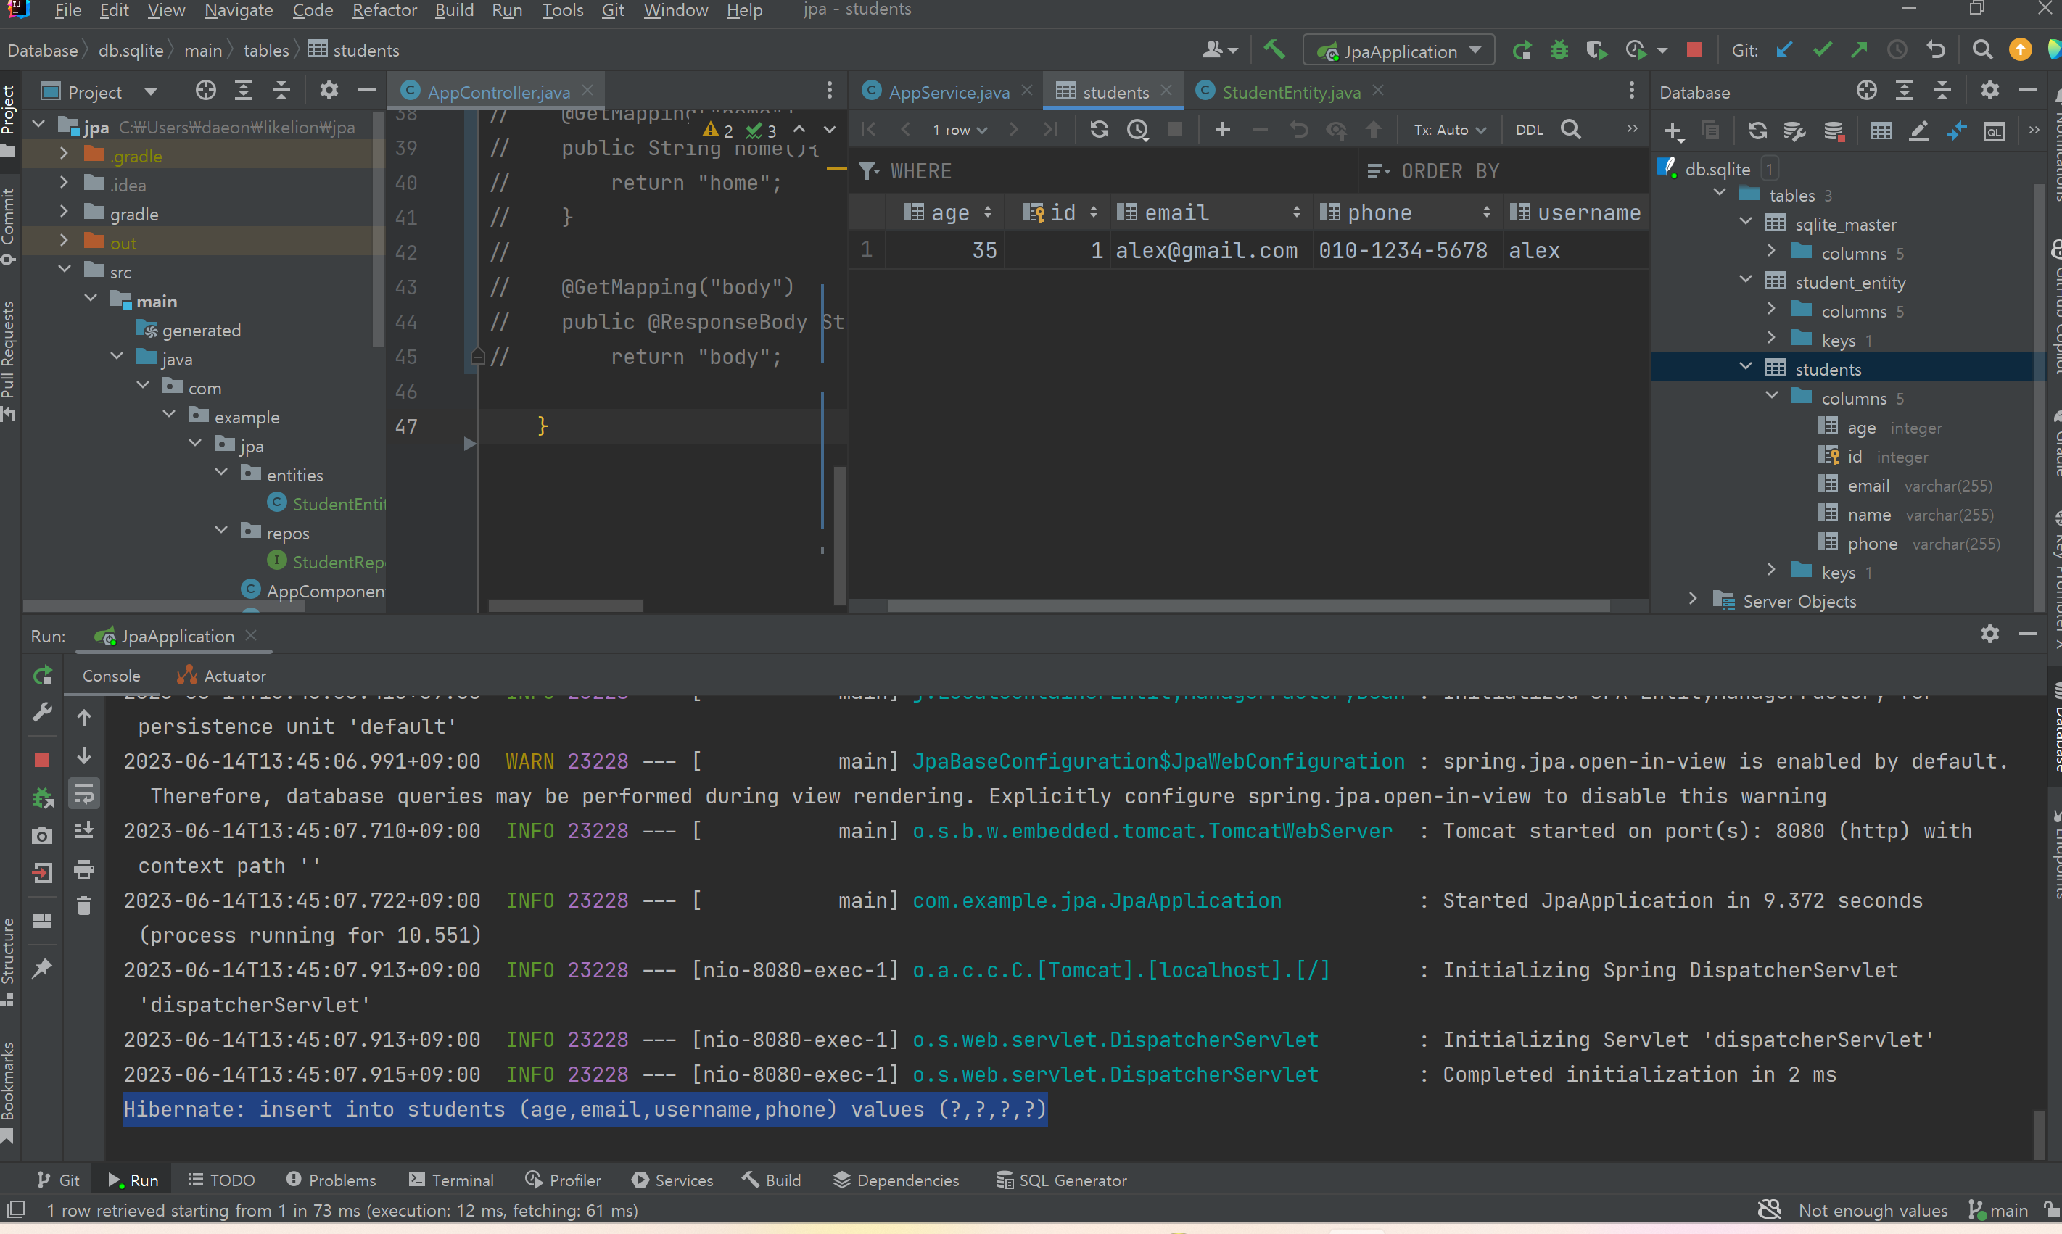
Task: Click the main branch widget in status bar
Action: (1998, 1211)
